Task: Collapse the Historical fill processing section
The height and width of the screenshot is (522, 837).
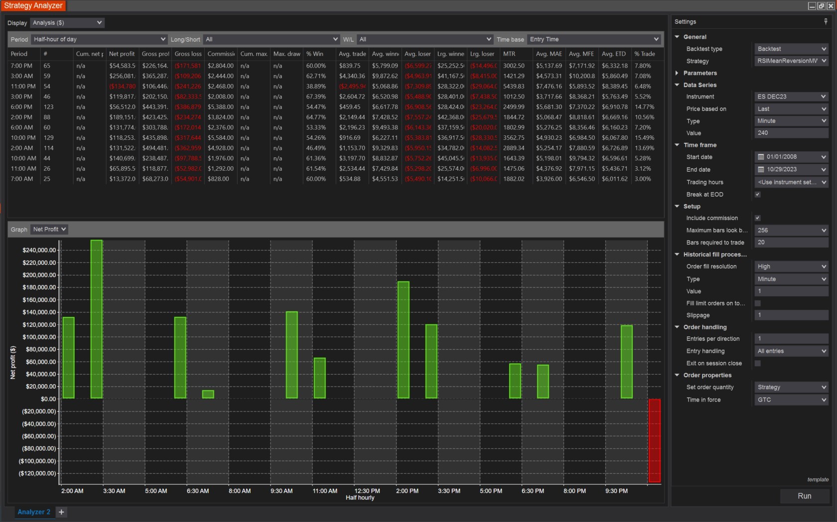Action: (677, 254)
